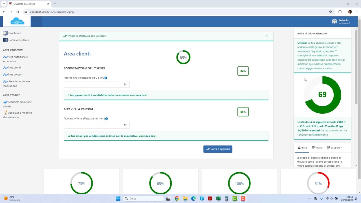
Task: Collapse the success message banner chevron
Action: point(267,36)
